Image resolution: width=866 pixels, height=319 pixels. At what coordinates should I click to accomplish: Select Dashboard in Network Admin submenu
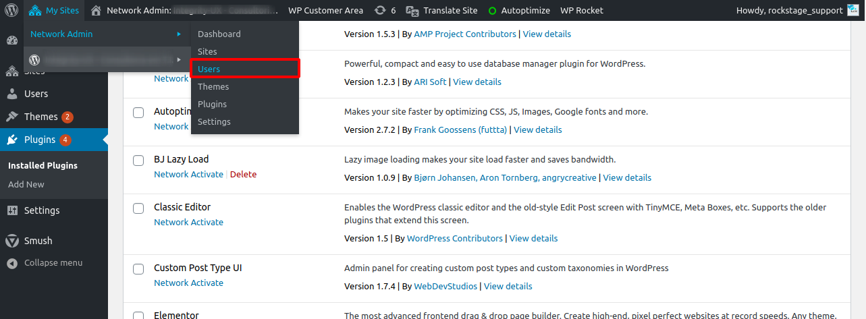219,34
